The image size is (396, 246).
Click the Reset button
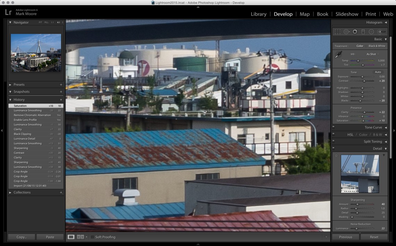pyautogui.click(x=374, y=237)
